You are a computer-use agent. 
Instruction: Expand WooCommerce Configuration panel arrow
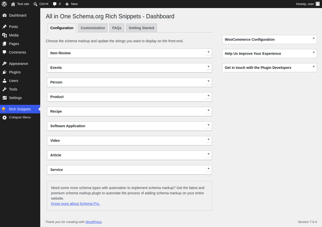click(x=314, y=38)
